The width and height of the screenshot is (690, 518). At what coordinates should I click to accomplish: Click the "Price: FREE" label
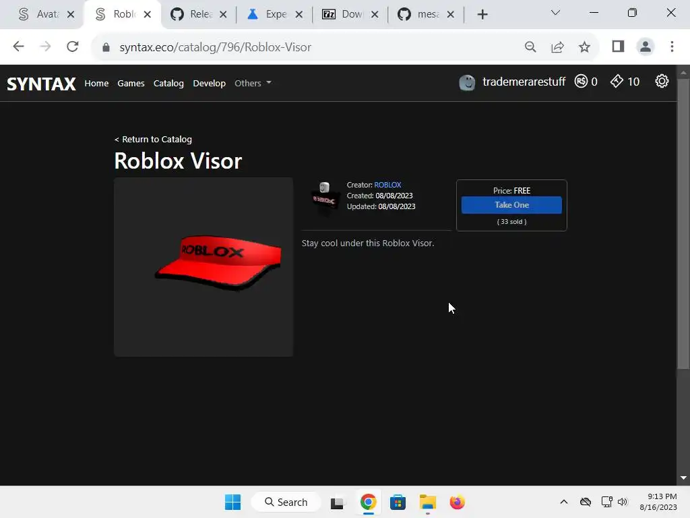coord(511,191)
